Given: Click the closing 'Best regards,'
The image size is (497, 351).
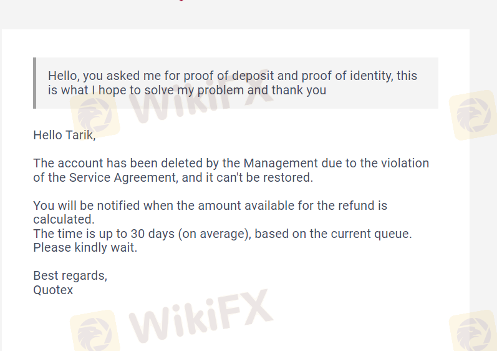Looking at the screenshot, I should point(70,276).
